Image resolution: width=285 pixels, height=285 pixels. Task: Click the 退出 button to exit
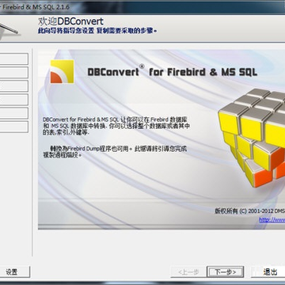pos(268,272)
